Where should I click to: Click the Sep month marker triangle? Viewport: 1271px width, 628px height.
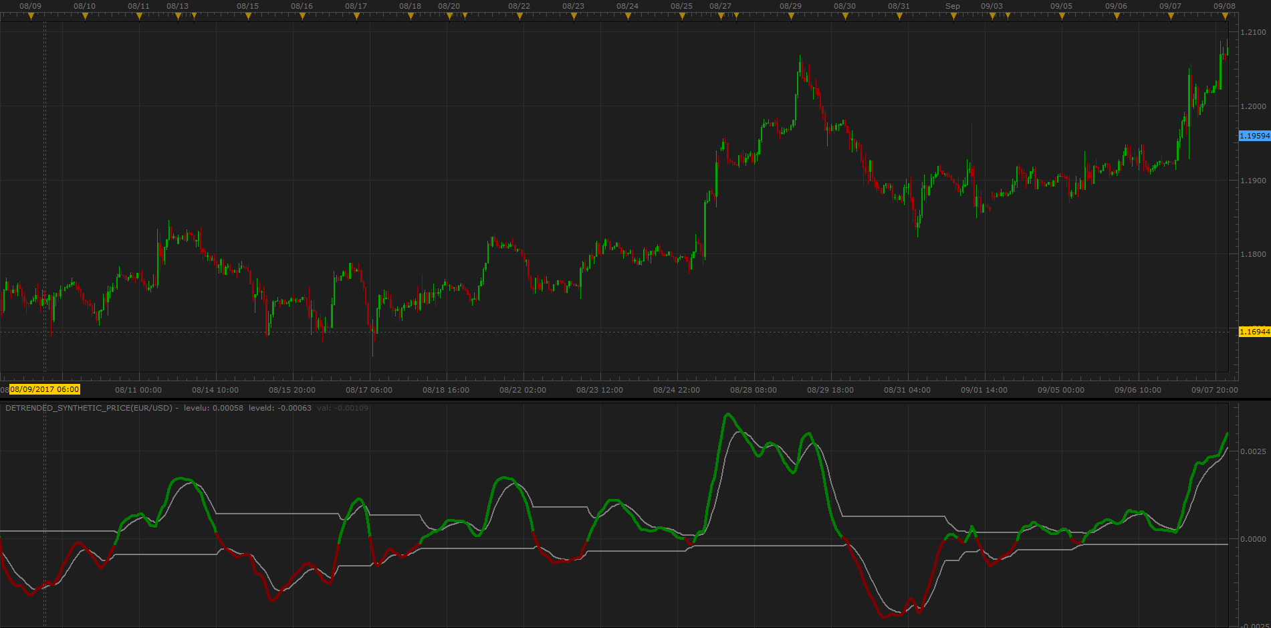[x=953, y=16]
